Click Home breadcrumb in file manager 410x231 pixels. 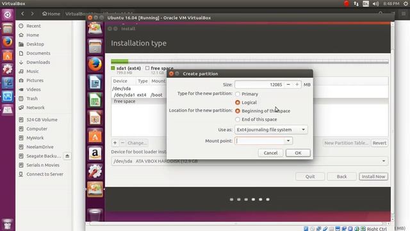coord(51,13)
